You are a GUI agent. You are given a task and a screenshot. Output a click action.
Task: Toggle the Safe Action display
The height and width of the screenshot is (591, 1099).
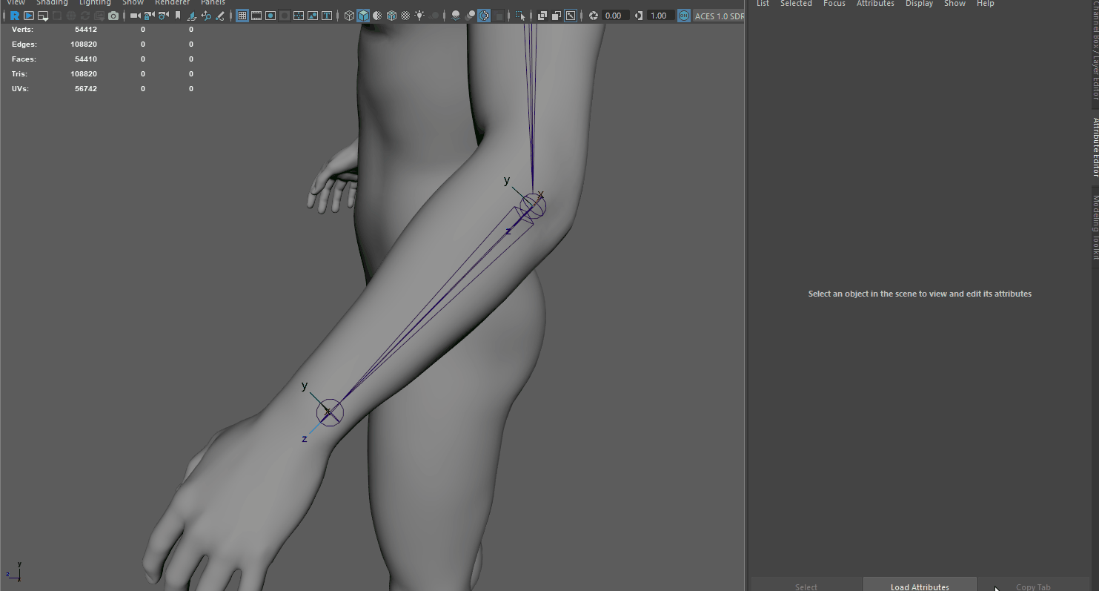(313, 16)
